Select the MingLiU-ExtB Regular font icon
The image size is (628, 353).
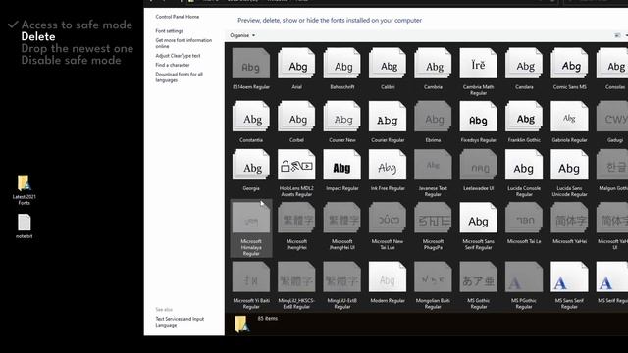(x=342, y=277)
